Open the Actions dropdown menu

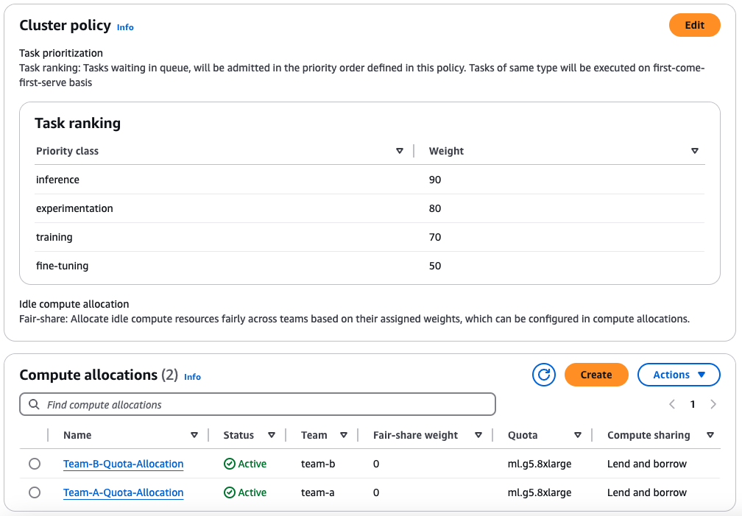678,375
